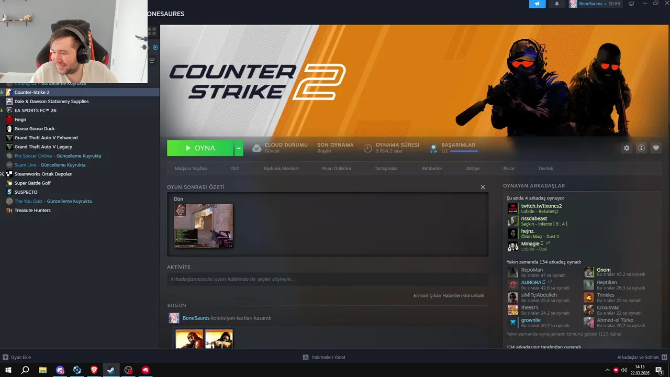Open the Tartışmalar tab
The width and height of the screenshot is (670, 377).
[x=386, y=169]
